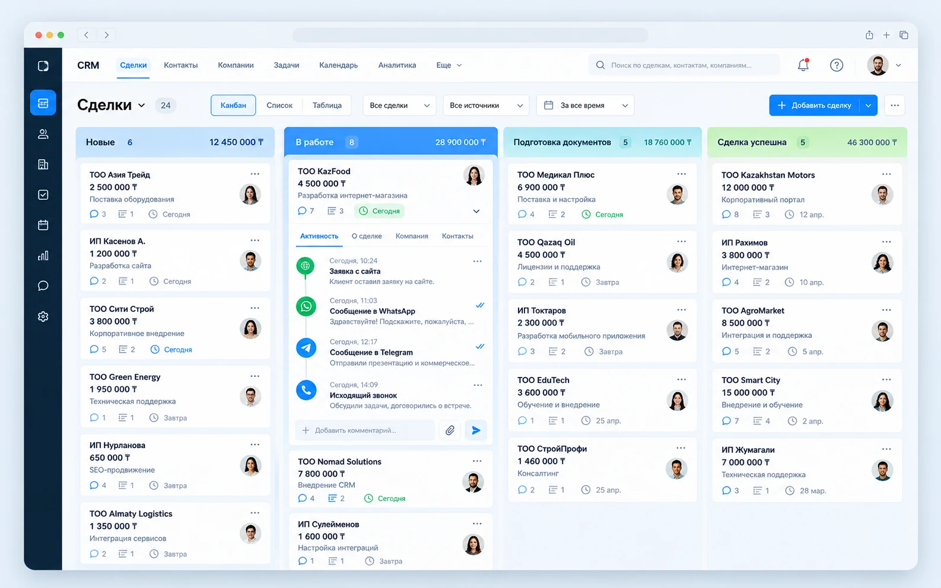
Task: Open sidebar analytics bar chart icon
Action: coord(43,255)
